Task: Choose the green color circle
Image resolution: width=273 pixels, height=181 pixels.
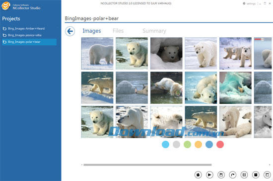Action: click(187, 144)
